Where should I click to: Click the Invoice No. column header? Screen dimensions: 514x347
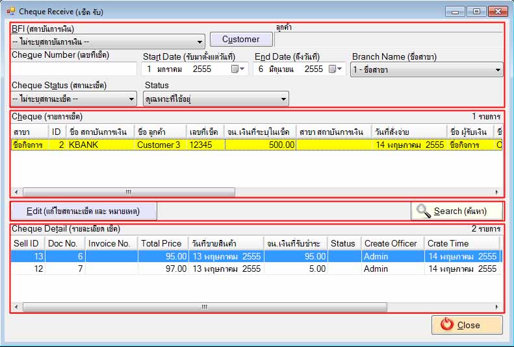point(109,243)
